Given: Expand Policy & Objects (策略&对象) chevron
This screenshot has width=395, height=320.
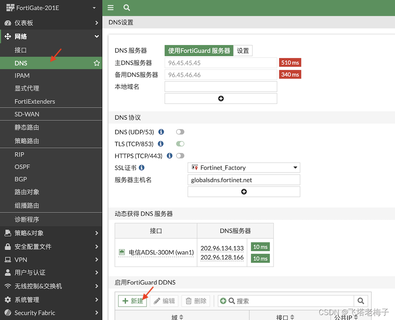Looking at the screenshot, I should coord(97,233).
